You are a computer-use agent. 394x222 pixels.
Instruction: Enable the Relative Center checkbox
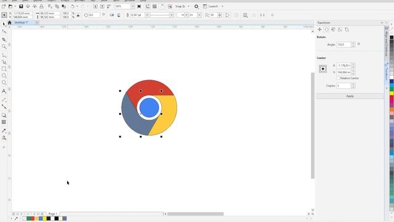338,78
